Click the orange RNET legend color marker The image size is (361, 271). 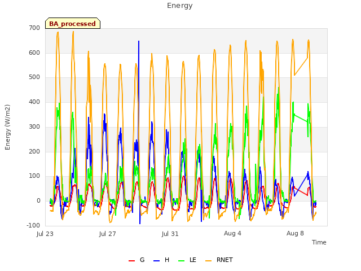tap(208, 261)
